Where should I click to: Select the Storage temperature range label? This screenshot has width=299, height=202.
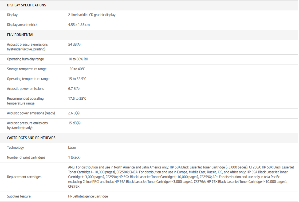click(x=27, y=69)
